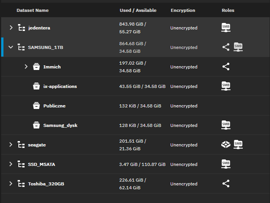Select the Samsung_dysk dataset row
The image size is (270, 203).
[60, 125]
